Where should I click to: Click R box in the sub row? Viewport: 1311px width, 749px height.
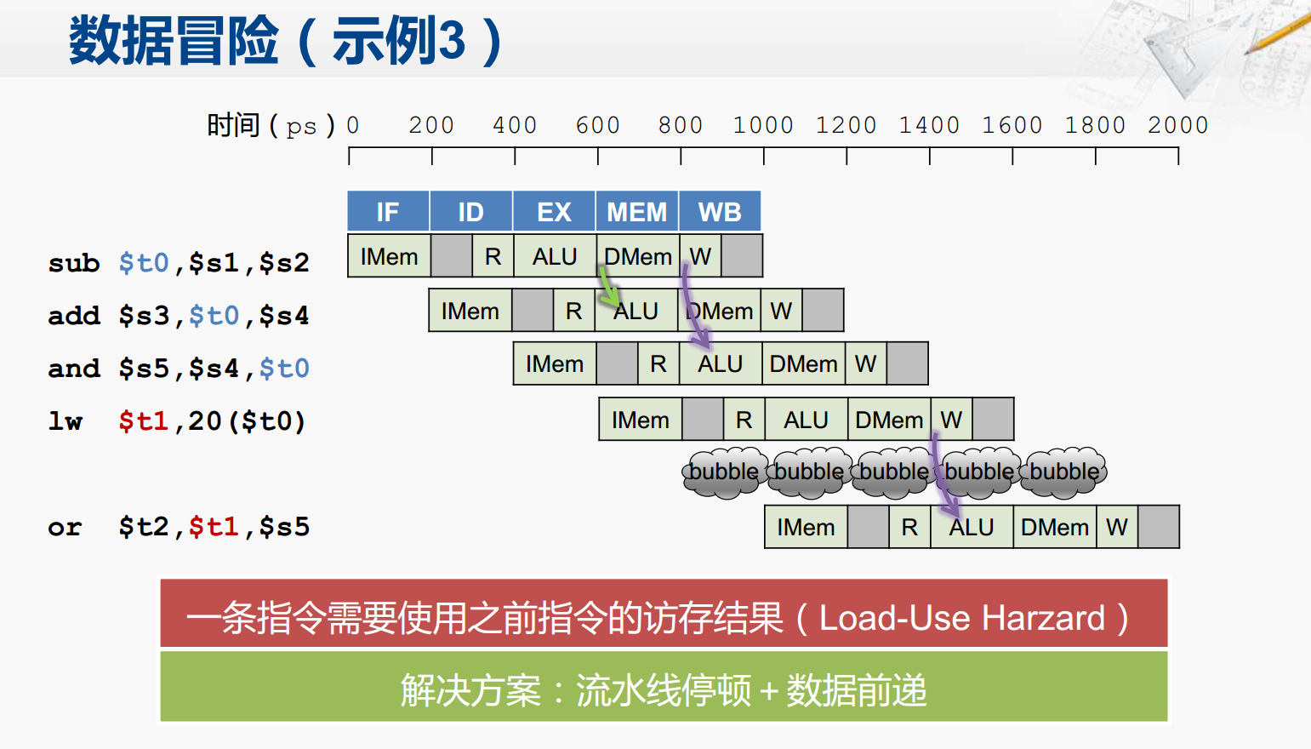click(493, 256)
